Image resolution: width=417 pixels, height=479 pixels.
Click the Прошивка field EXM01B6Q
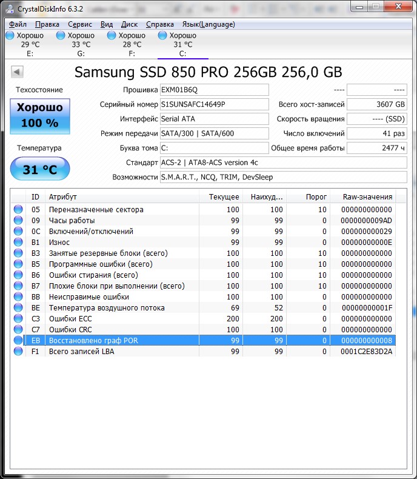coord(215,90)
